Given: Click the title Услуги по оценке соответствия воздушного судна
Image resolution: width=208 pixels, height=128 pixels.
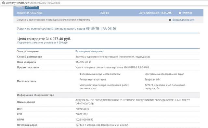Looking at the screenshot, I should [66, 29].
